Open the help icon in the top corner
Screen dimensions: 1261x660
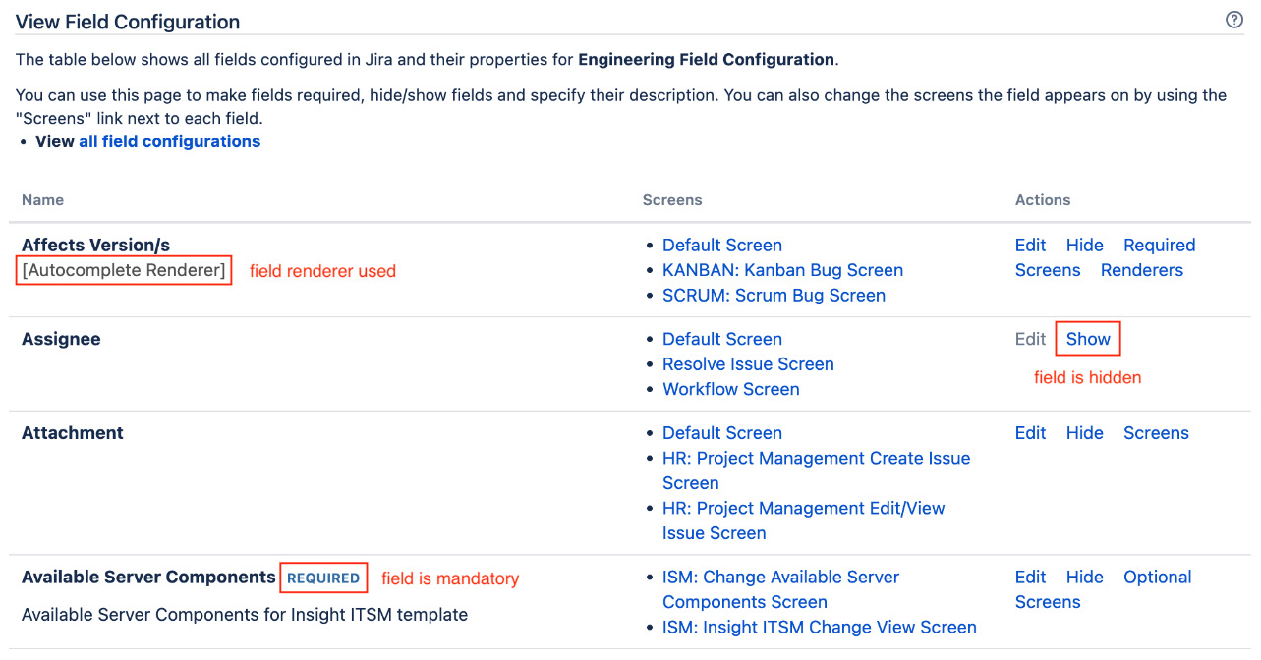coord(1234,19)
